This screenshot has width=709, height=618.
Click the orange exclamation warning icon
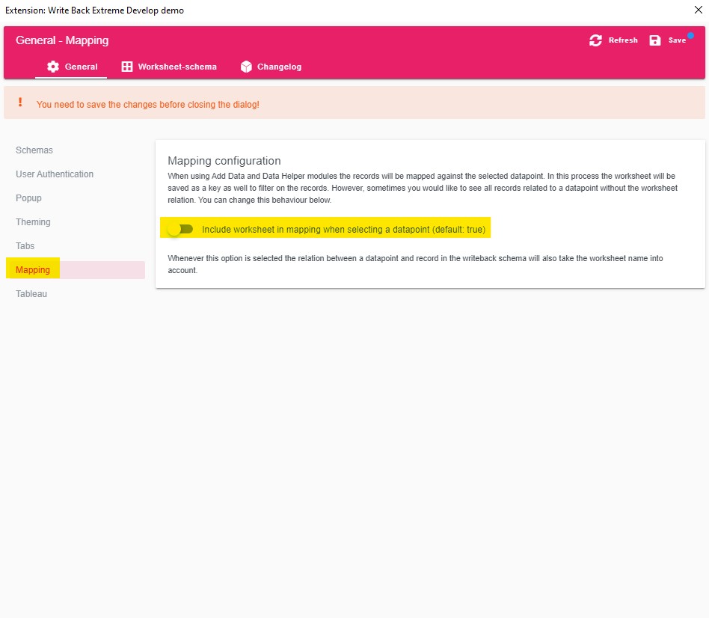20,103
